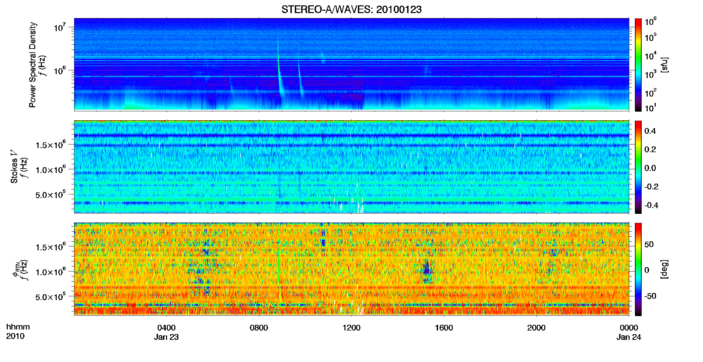Click the sfu color bar of the top panel
The height and width of the screenshot is (362, 703).
[638, 65]
